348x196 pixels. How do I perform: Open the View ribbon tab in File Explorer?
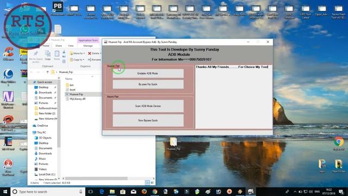point(71,46)
